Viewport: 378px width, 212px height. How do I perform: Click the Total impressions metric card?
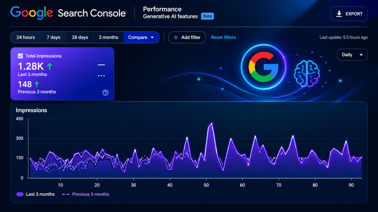[62, 74]
